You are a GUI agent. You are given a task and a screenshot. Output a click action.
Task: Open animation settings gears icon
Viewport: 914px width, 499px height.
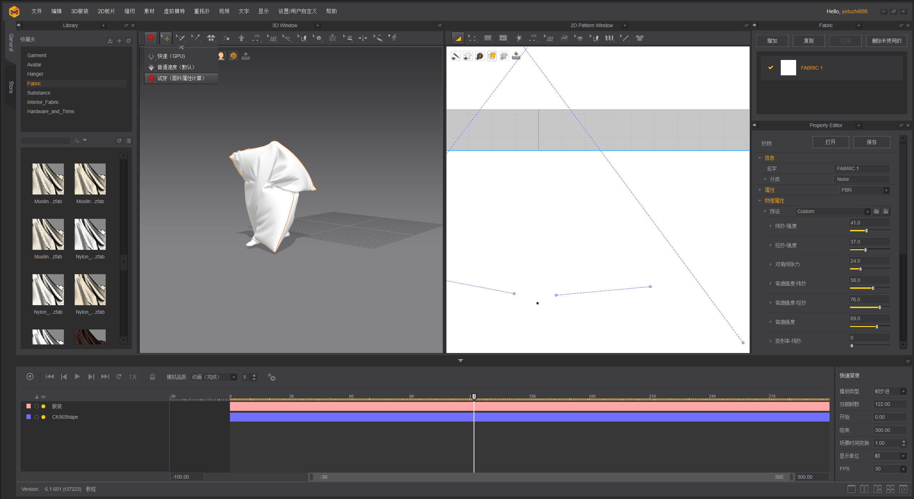[271, 377]
